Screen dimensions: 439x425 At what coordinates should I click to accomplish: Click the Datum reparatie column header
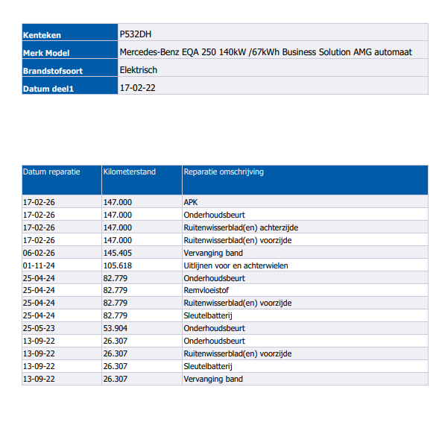click(x=62, y=180)
